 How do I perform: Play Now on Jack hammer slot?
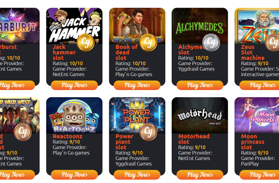click(x=74, y=85)
